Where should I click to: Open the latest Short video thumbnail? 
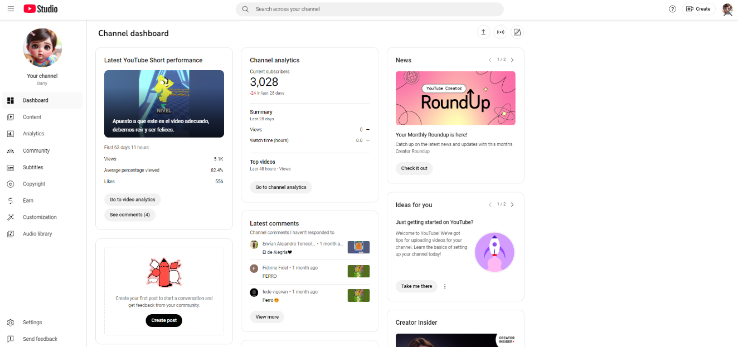pos(164,104)
